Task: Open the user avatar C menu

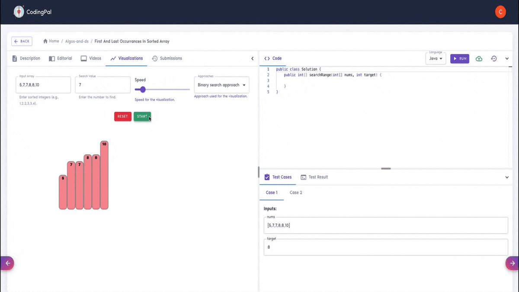Action: (500, 12)
